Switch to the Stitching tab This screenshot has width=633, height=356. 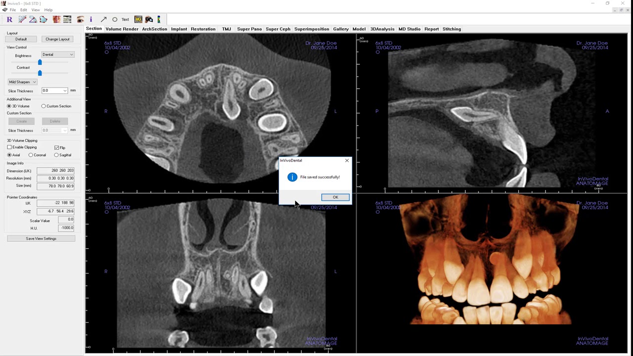point(452,29)
